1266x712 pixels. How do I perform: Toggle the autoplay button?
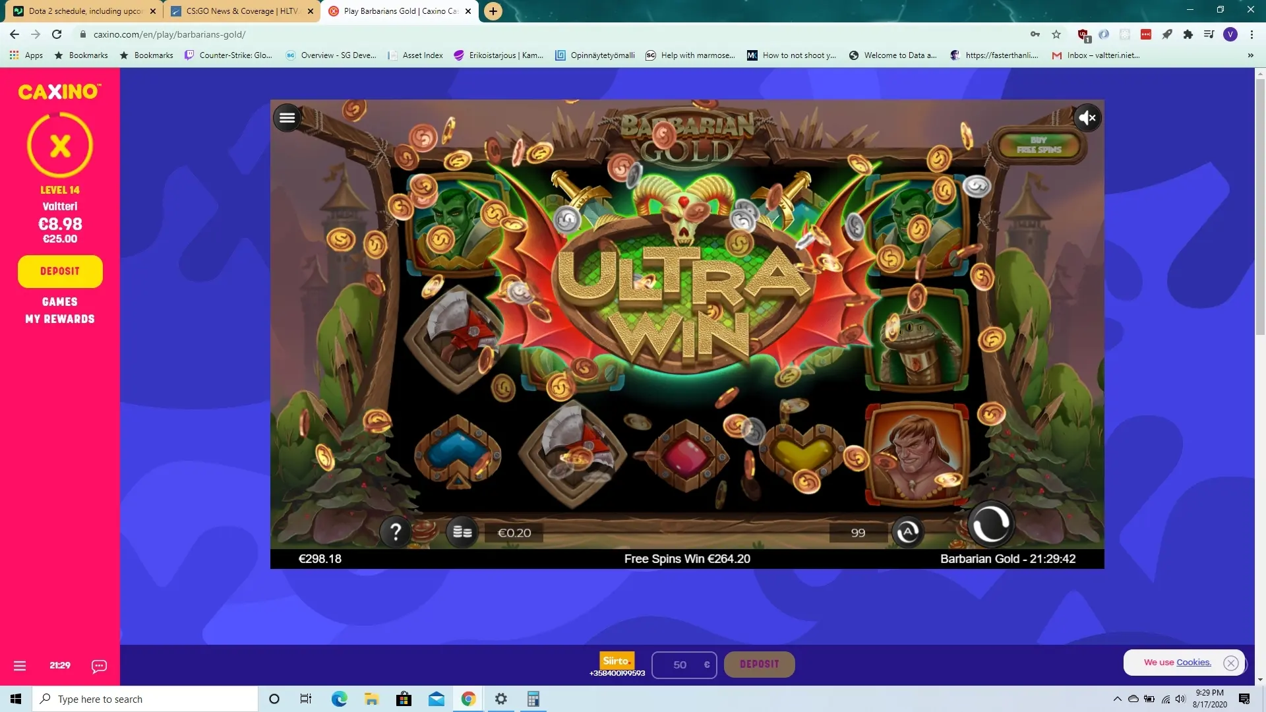coord(907,531)
